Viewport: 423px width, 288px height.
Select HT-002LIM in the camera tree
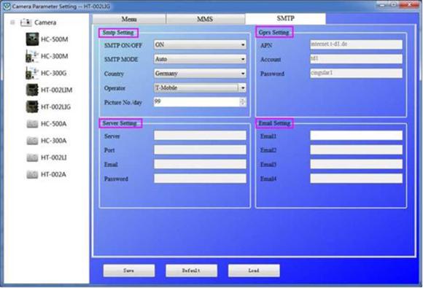click(x=56, y=90)
